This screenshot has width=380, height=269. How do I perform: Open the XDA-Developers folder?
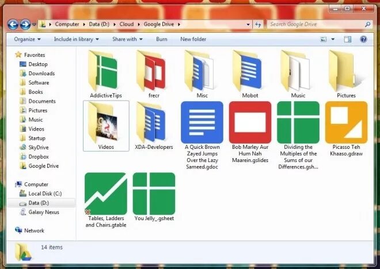point(154,126)
